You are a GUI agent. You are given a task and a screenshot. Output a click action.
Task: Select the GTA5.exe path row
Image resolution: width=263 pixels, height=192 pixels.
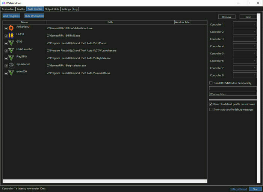(x=77, y=43)
